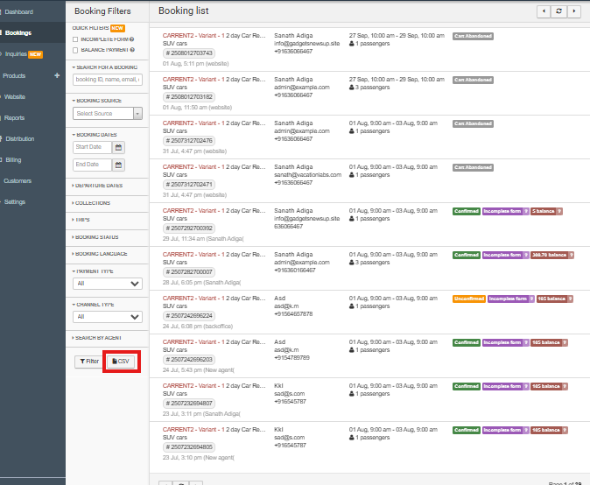Click the refresh booking list icon
This screenshot has height=485, width=590.
[x=559, y=11]
